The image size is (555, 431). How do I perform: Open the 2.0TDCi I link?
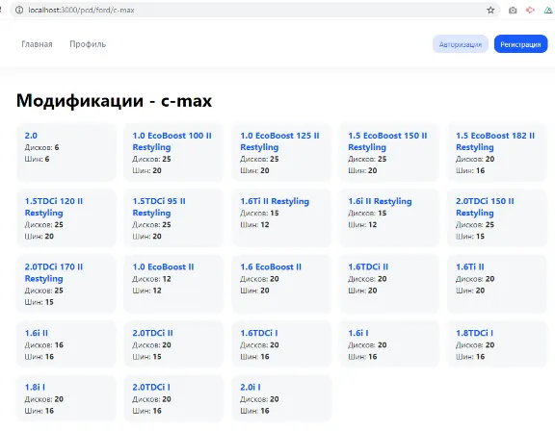click(x=151, y=387)
